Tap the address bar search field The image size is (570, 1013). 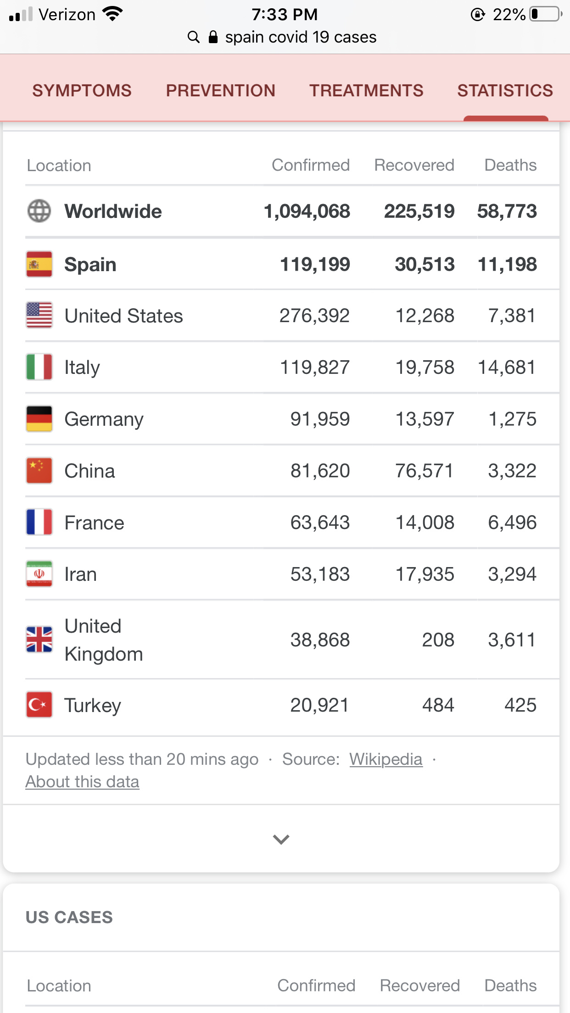click(x=282, y=37)
